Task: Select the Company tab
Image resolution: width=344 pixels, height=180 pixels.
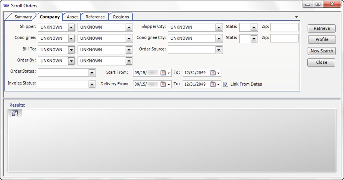Action: [x=49, y=17]
